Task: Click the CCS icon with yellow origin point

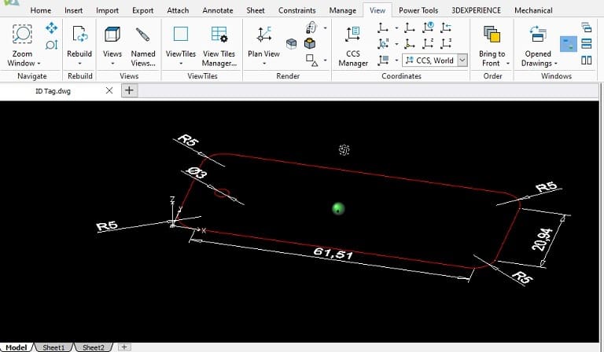Action: point(410,43)
